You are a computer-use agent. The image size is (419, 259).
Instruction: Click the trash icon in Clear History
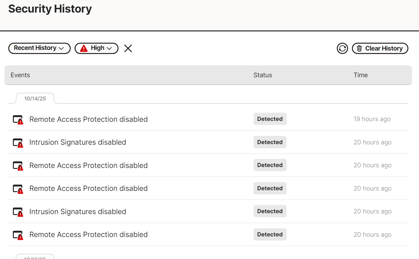coord(359,48)
